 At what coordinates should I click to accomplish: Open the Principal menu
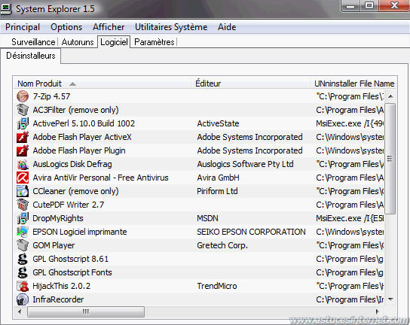point(23,27)
